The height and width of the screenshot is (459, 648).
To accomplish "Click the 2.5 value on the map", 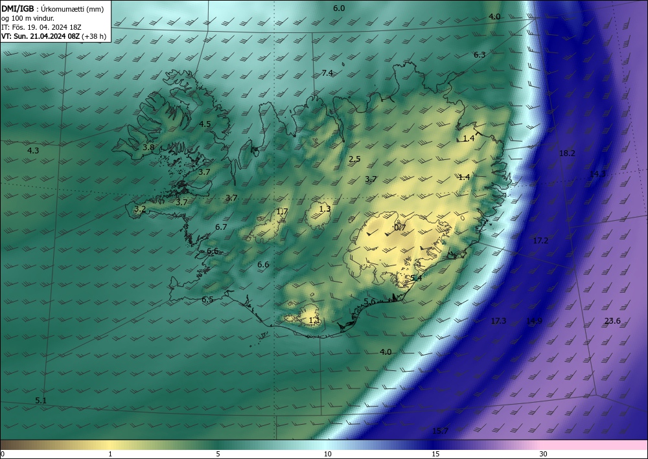I will click(x=354, y=159).
